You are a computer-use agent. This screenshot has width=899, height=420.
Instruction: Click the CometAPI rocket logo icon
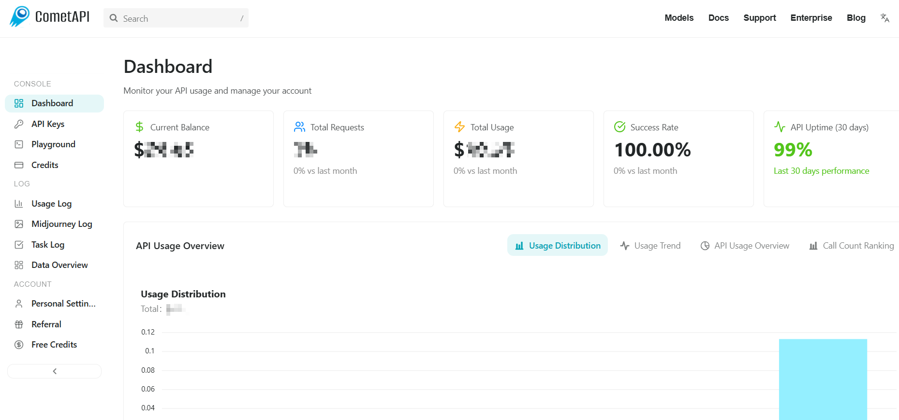tap(20, 16)
